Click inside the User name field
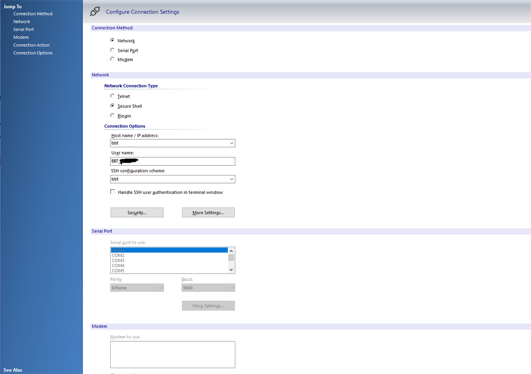This screenshot has width=531, height=374. pos(173,161)
